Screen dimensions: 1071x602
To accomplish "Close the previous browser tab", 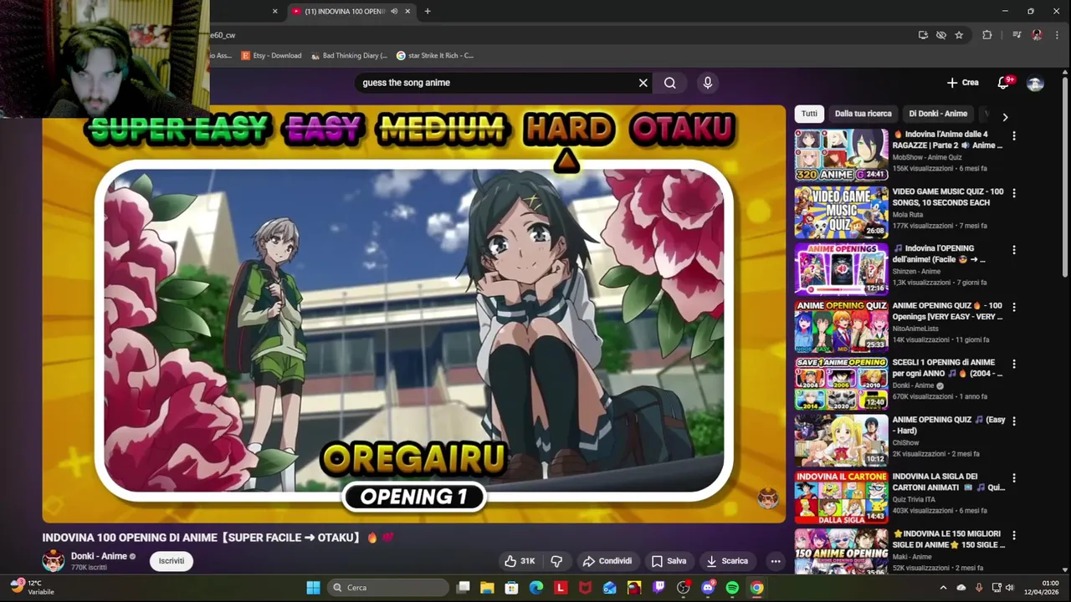I will pyautogui.click(x=274, y=11).
